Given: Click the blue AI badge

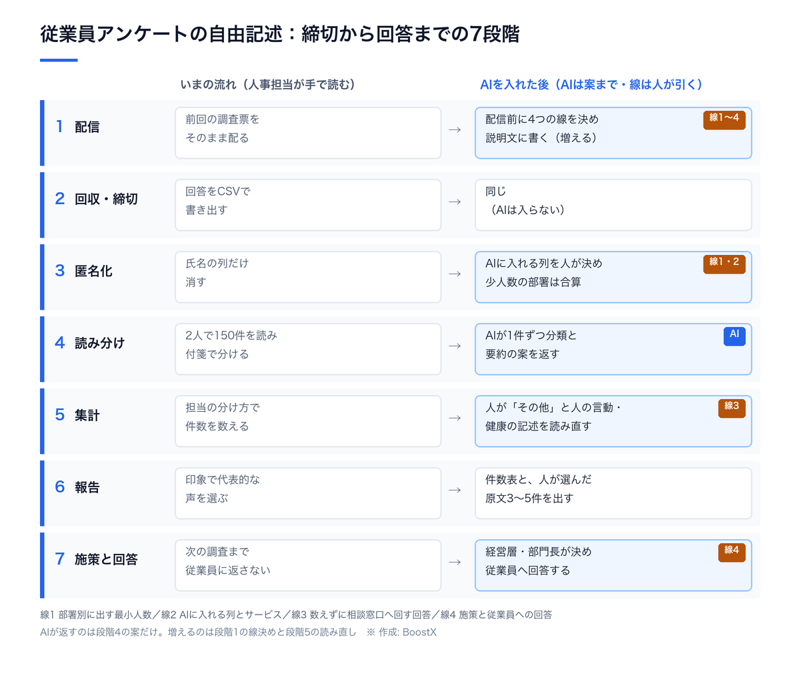Looking at the screenshot, I should (x=734, y=335).
